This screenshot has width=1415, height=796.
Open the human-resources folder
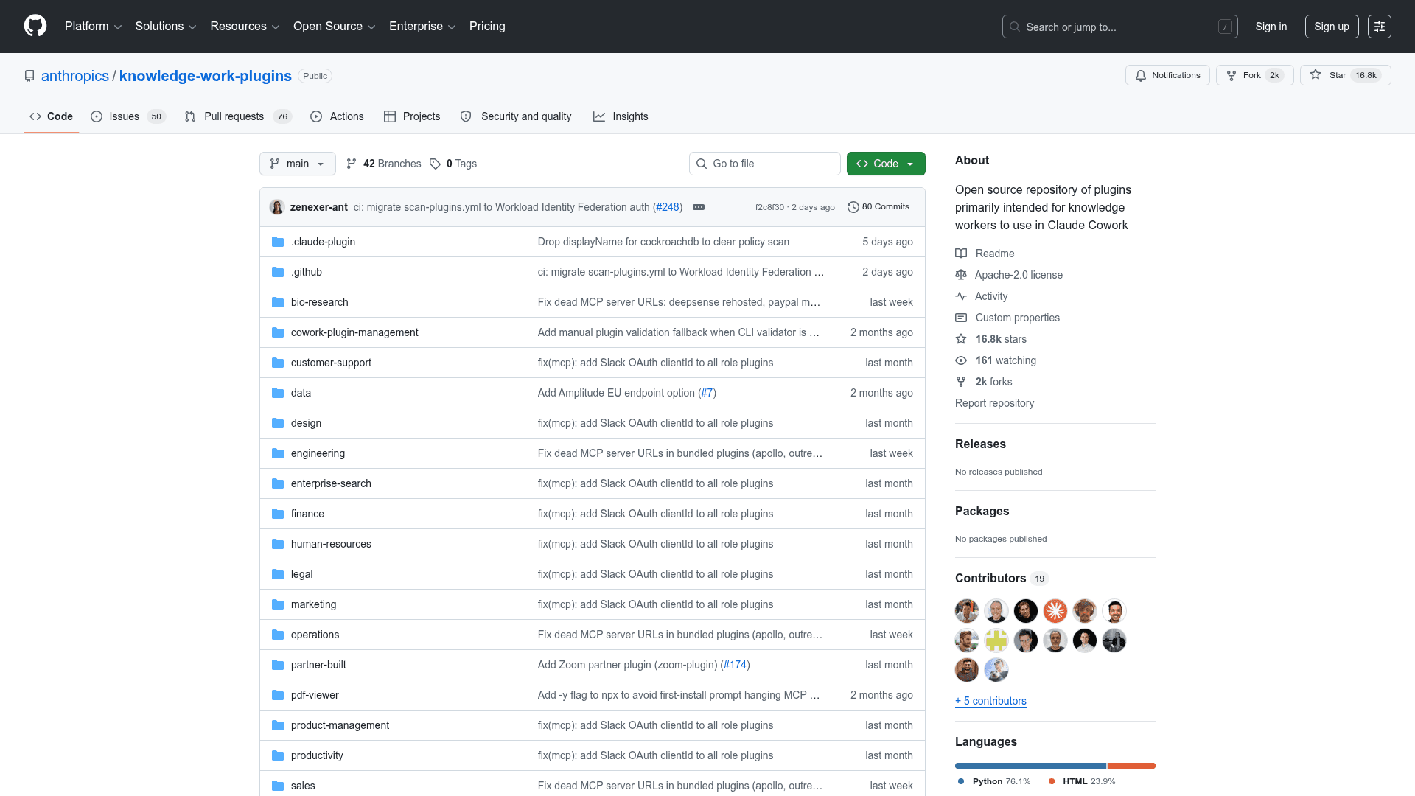point(331,544)
